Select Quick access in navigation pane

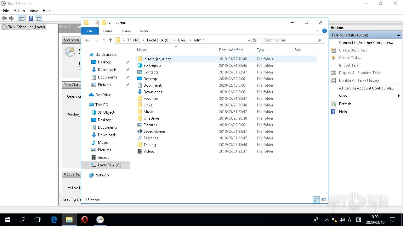[106, 55]
